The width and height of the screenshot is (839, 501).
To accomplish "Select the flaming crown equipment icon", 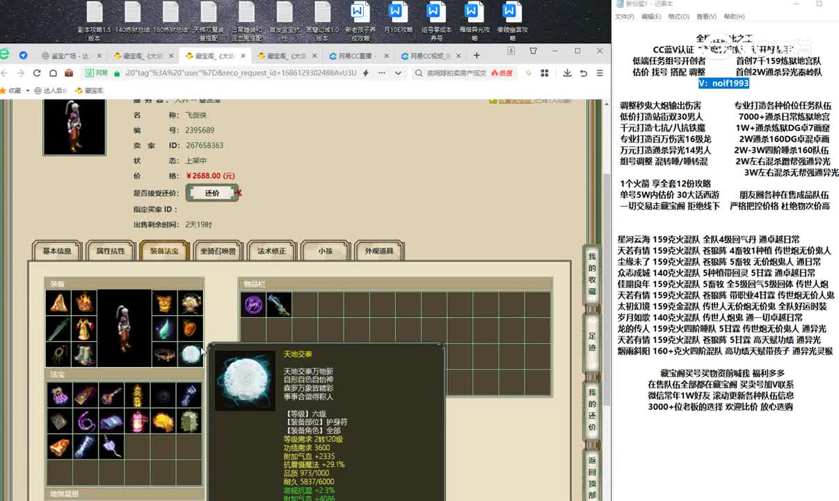I will (x=84, y=303).
